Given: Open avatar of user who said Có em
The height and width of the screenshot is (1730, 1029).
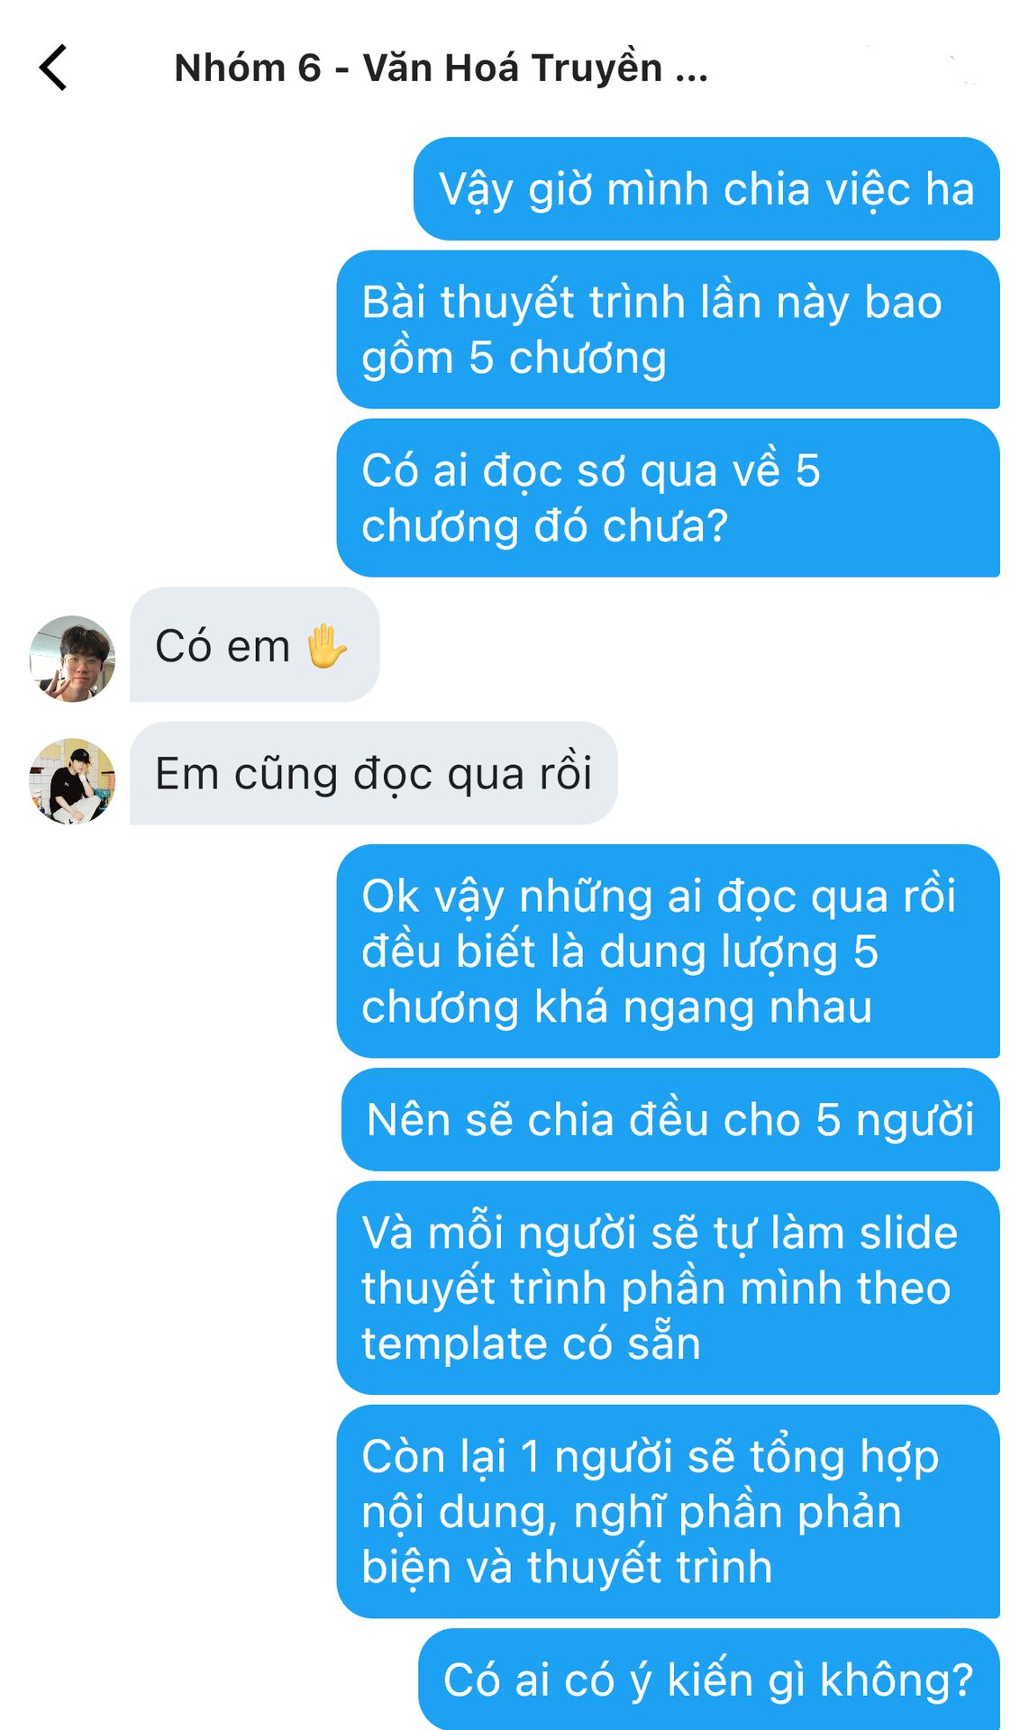Looking at the screenshot, I should tap(72, 659).
